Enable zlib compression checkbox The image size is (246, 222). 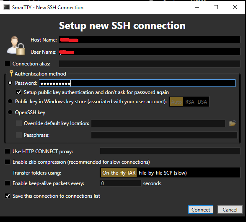(8, 162)
